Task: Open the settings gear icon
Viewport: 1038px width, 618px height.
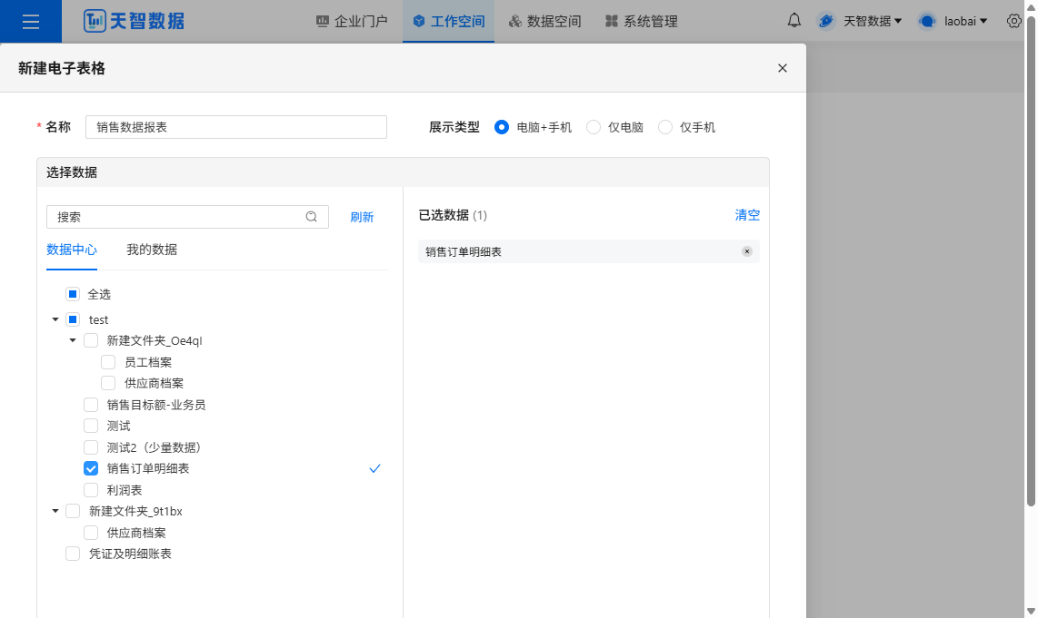Action: [x=1013, y=21]
